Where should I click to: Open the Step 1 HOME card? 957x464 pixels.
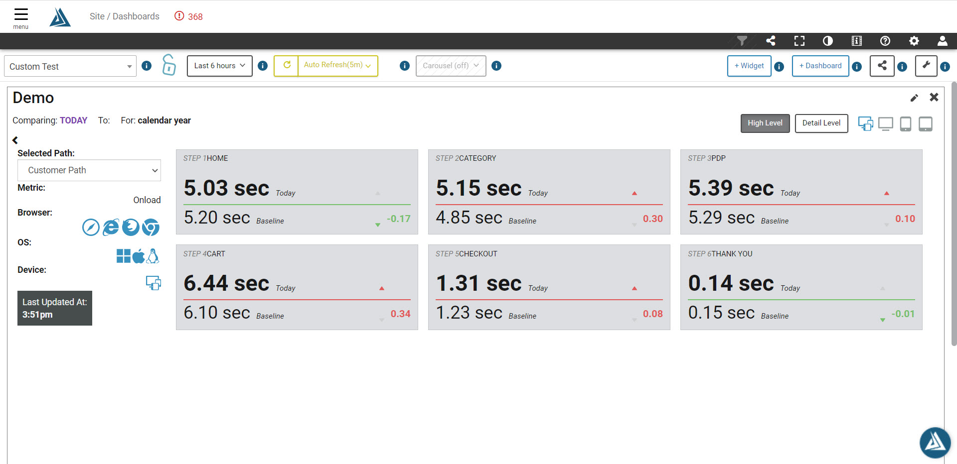[x=297, y=192]
